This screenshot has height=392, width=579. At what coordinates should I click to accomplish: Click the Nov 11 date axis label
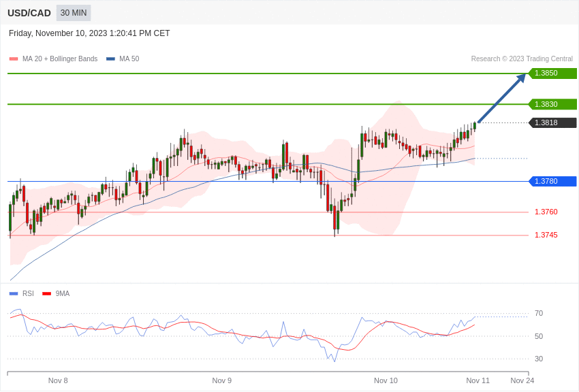click(478, 380)
